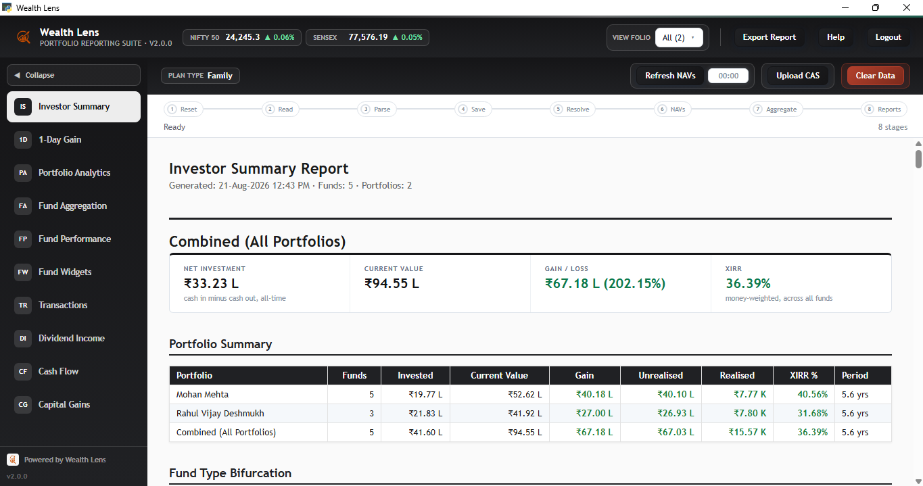
Task: Click the Unrealised column header
Action: pos(661,375)
